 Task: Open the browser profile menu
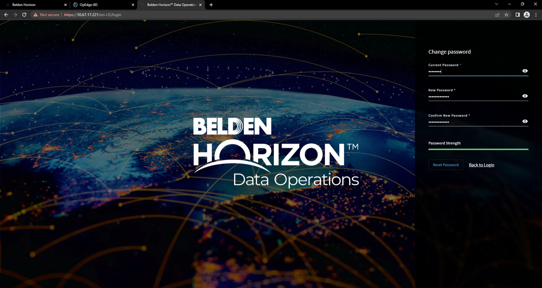(x=527, y=15)
